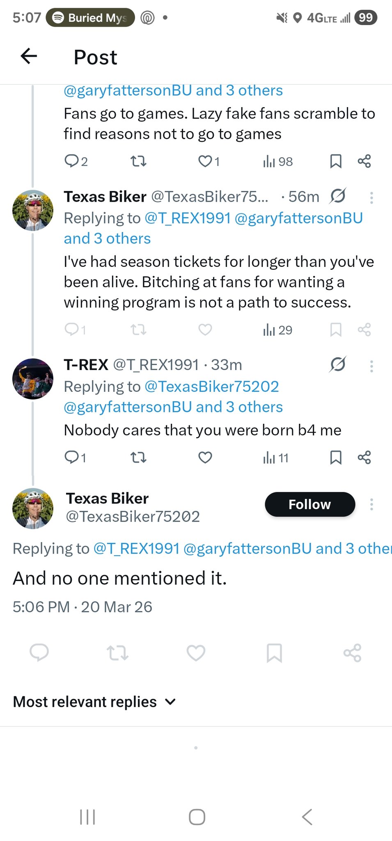The image size is (392, 841).
Task: Open Android recent apps navigation button
Action: (87, 817)
